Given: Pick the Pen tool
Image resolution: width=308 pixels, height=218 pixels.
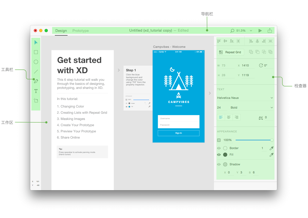Looking at the screenshot, I should coord(36,81).
